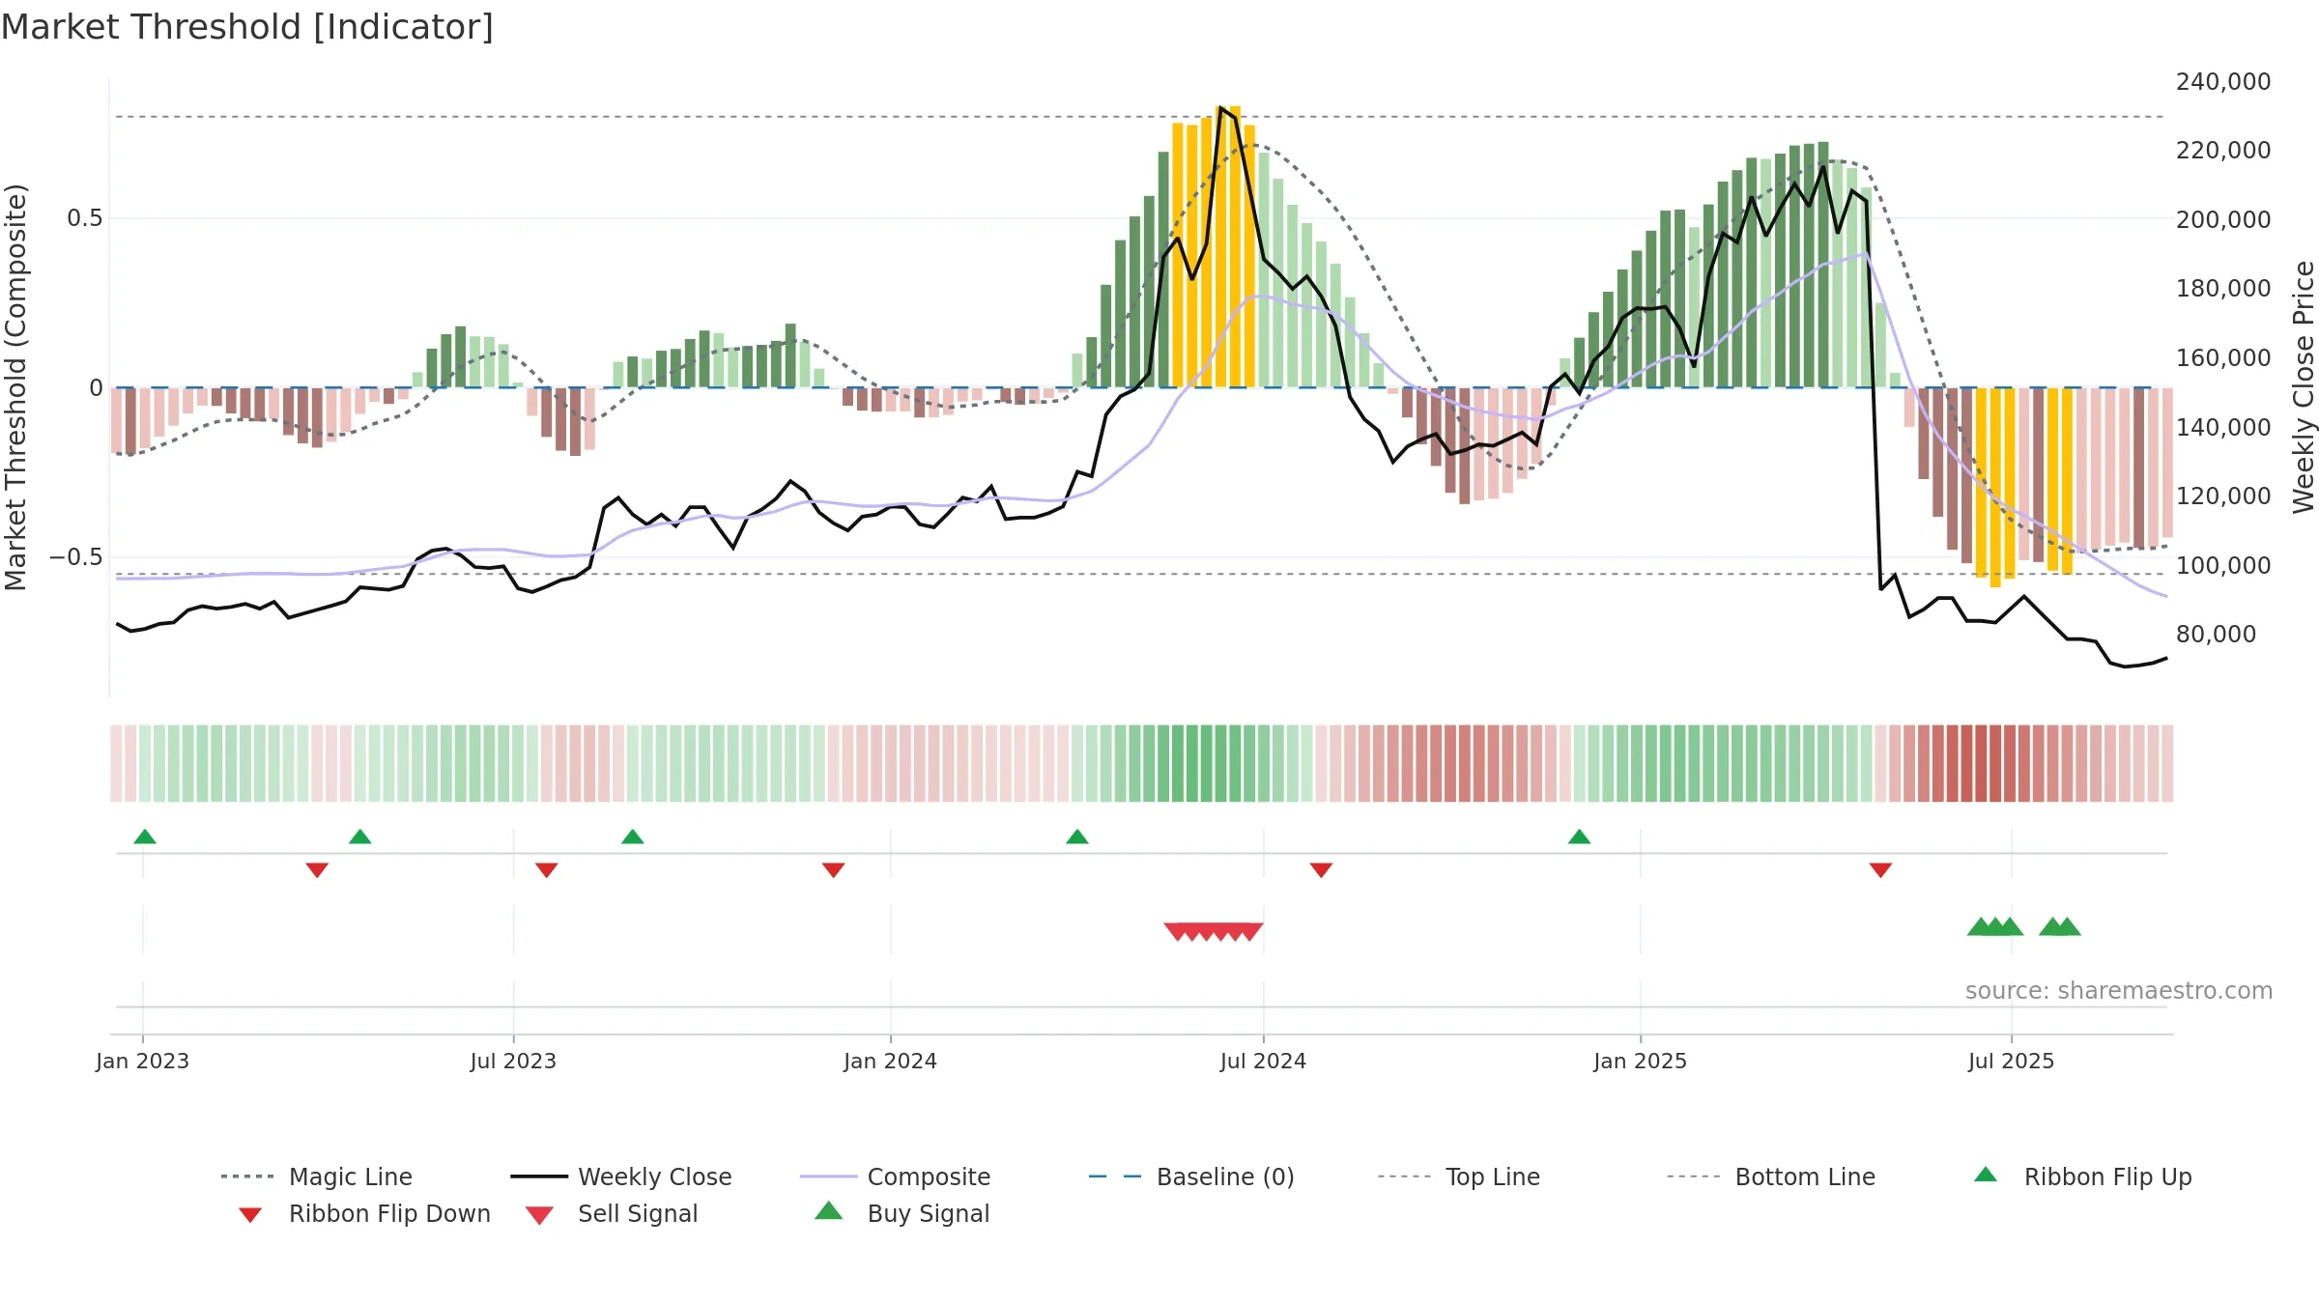Toggle the Bottom Line legend entry
This screenshot has width=2319, height=1304.
pyautogui.click(x=1771, y=1176)
